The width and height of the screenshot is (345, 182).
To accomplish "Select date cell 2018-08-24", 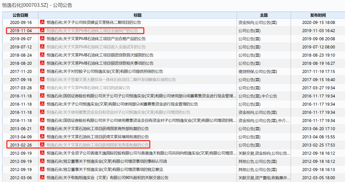I will click(x=21, y=55).
